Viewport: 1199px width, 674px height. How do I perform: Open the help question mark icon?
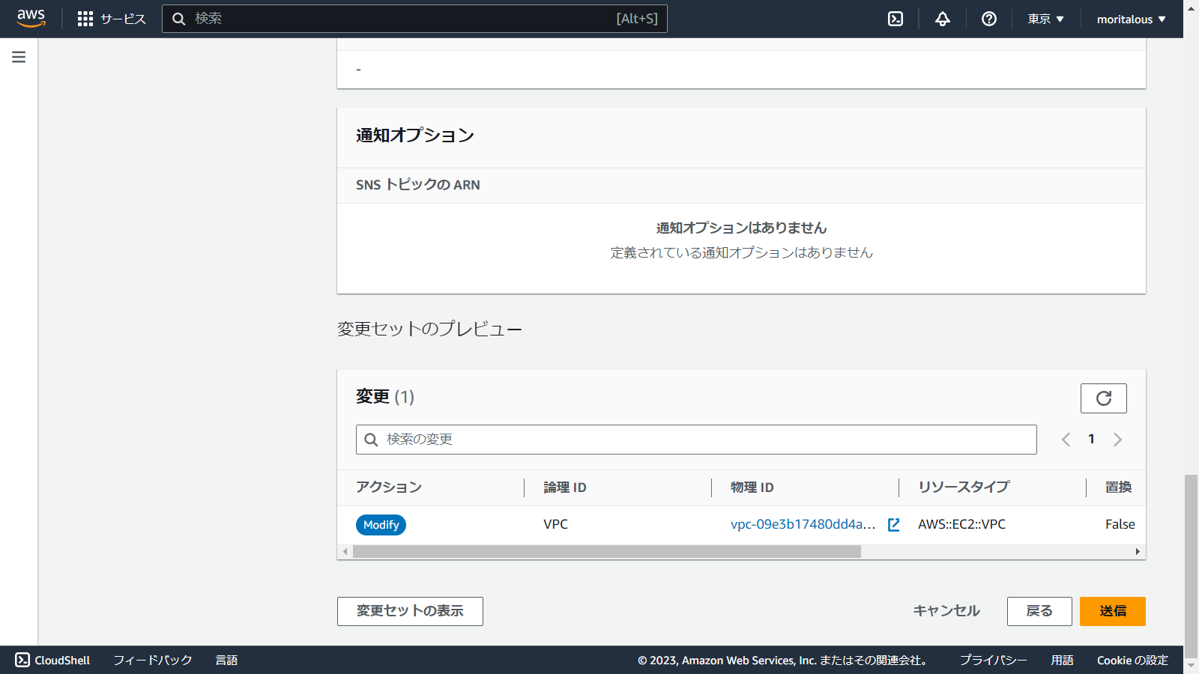point(988,19)
